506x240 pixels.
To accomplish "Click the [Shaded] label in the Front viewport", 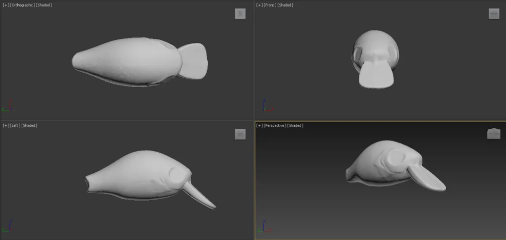I will (285, 5).
